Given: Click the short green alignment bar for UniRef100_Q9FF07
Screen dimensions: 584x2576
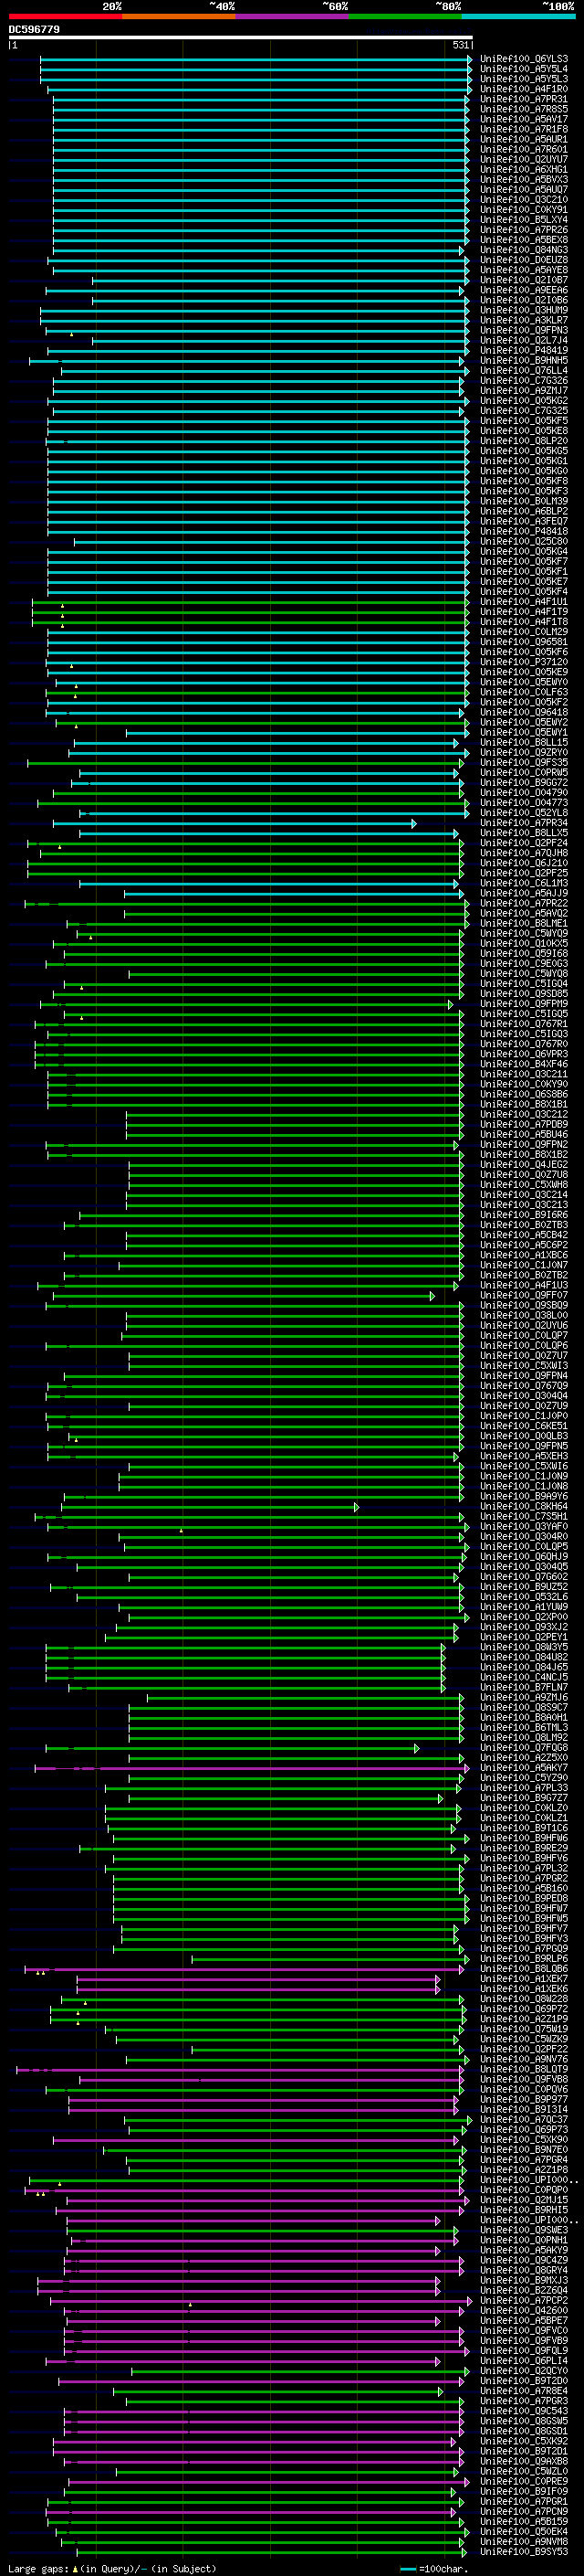Looking at the screenshot, I should [x=244, y=1296].
